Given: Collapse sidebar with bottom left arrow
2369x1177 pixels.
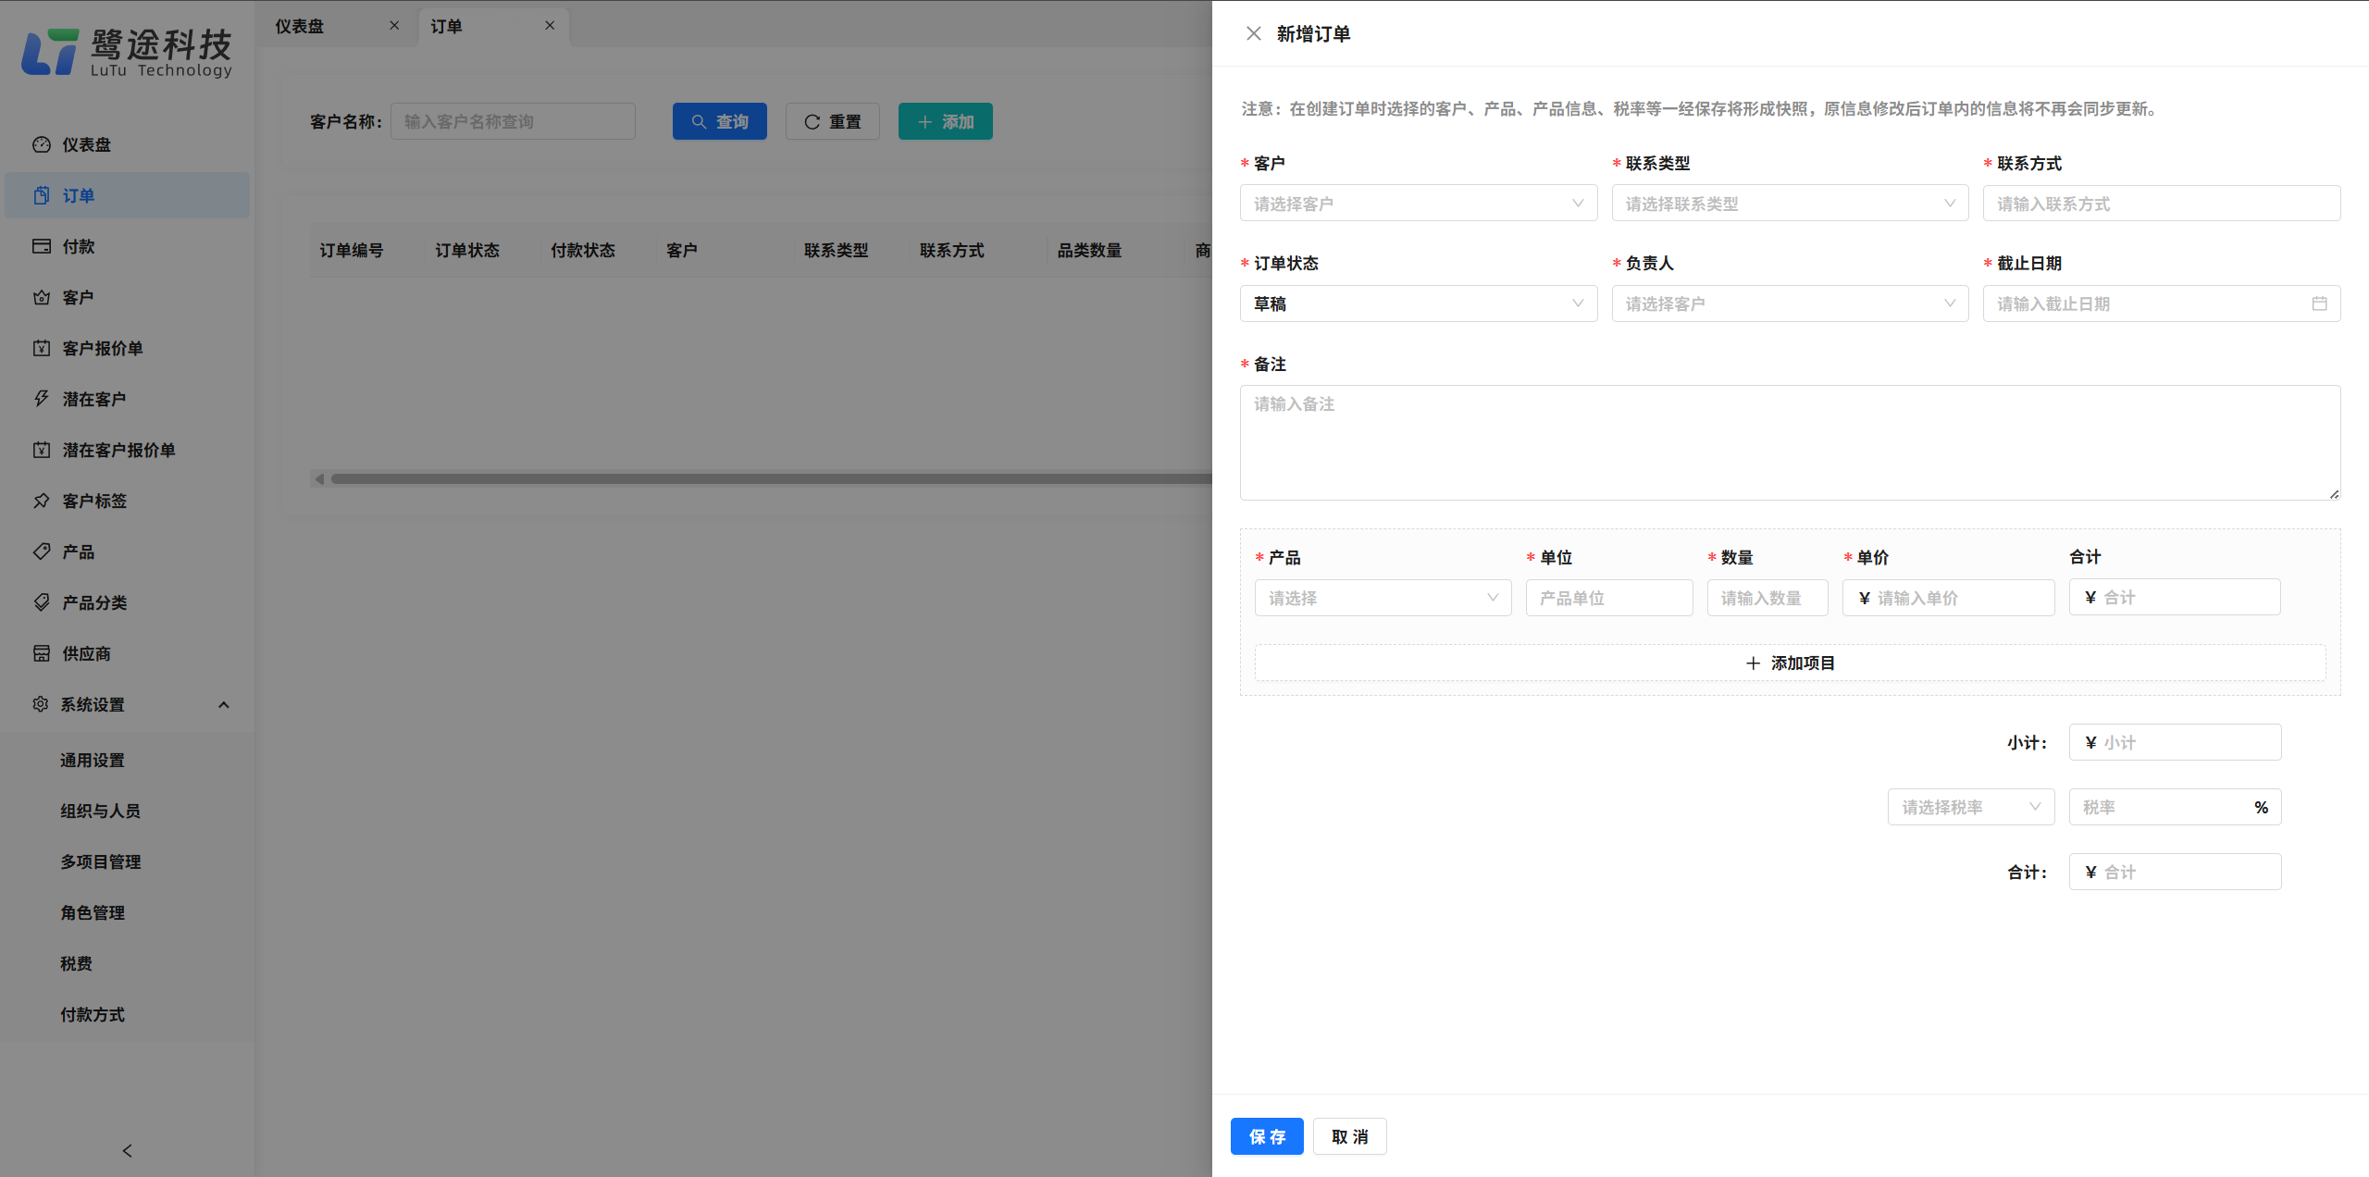Looking at the screenshot, I should 127,1150.
